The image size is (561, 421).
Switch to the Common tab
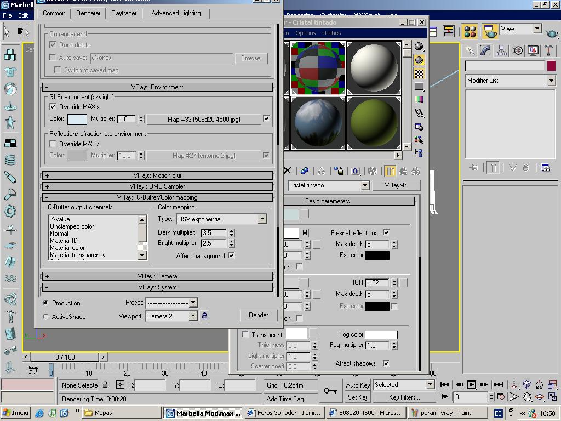tap(54, 13)
